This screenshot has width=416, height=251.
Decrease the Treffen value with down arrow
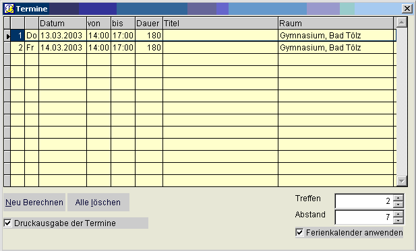(x=398, y=205)
